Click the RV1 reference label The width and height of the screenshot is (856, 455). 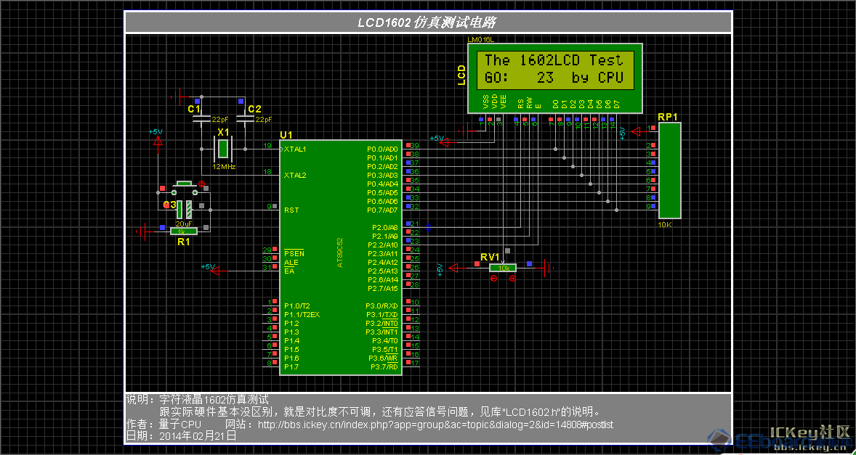(x=490, y=257)
